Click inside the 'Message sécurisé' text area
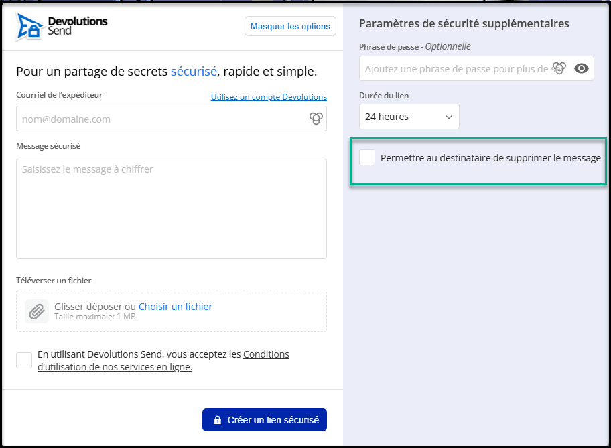 point(171,208)
